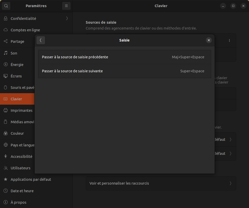The image size is (249, 208).
Task: Maximize the Paramètres window
Action: 233,6
